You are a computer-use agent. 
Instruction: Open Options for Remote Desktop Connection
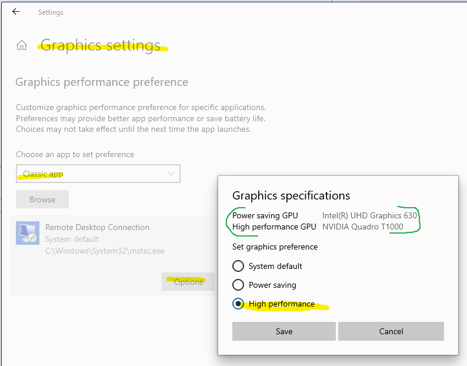coord(188,282)
